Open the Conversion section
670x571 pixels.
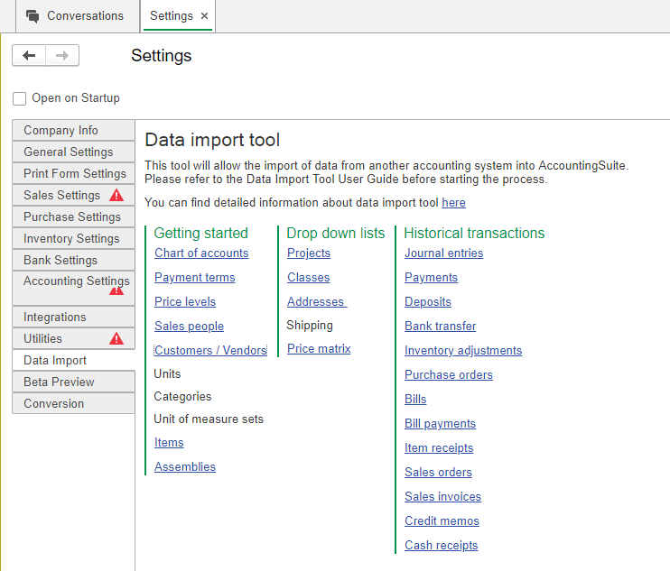[73, 404]
